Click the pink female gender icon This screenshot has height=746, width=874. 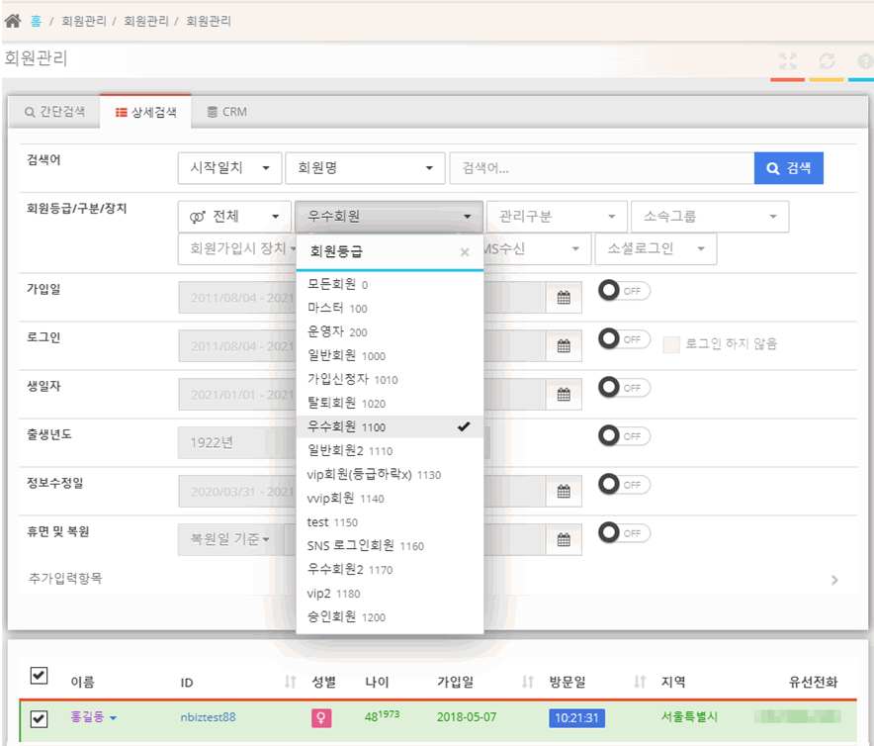tap(321, 717)
